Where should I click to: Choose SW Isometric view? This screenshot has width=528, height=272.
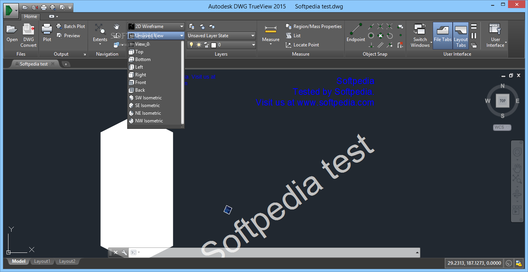154,98
